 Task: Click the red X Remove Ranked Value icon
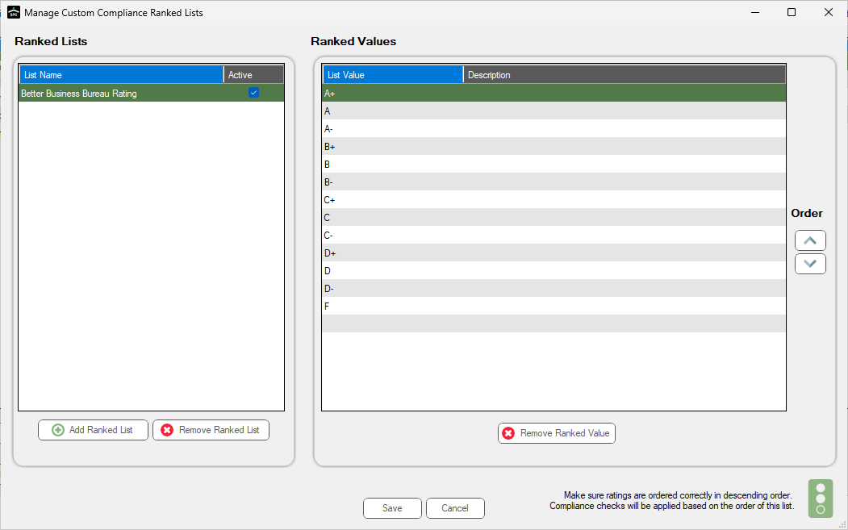[x=508, y=433]
